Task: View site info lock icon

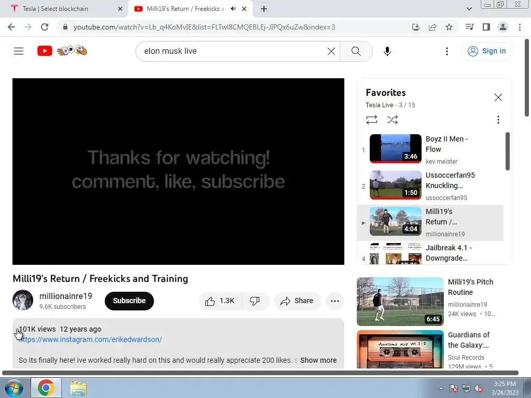Action: point(65,27)
